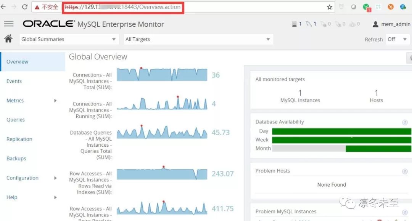Viewport: 412px width, 221px height.
Task: Click the Connections Running sparkline graph
Action: click(x=162, y=103)
